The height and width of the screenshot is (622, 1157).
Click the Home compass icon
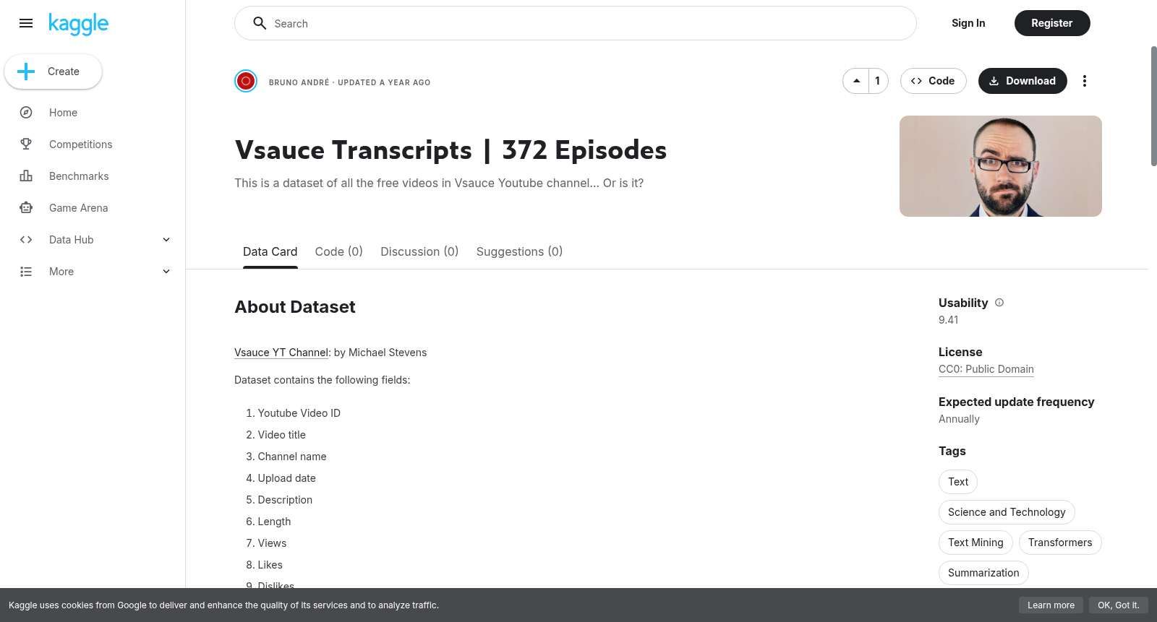26,113
